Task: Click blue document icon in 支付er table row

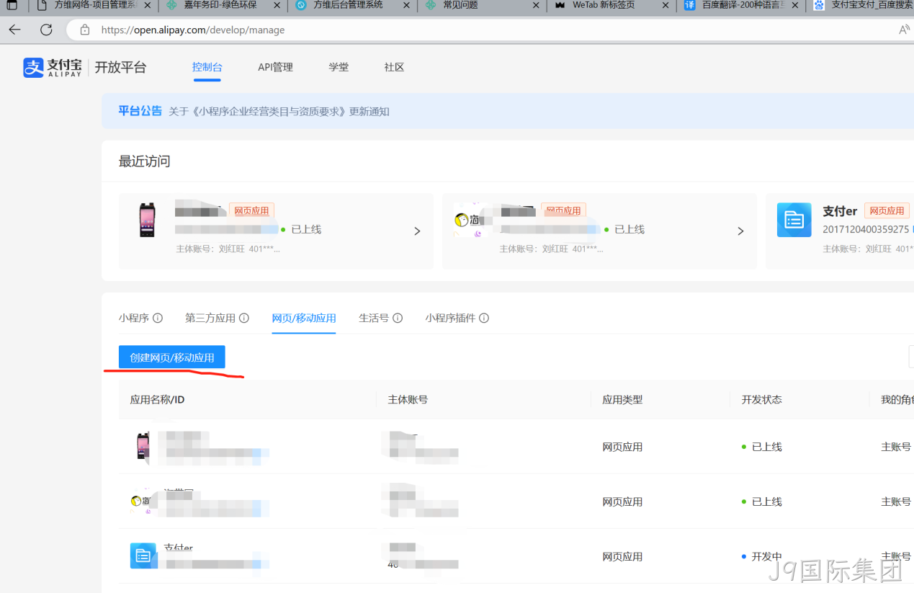Action: coord(143,556)
